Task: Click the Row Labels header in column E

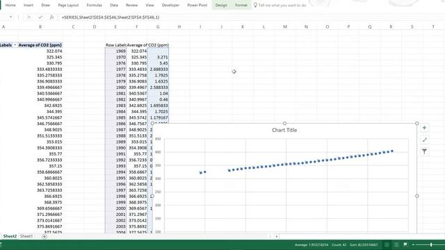Action: tap(115, 45)
